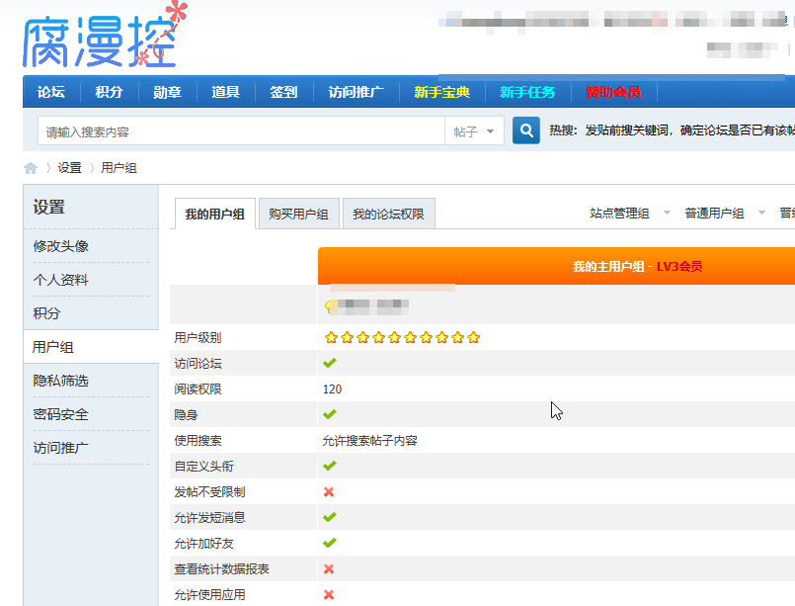Open the 签到 navigation item
Screen dimensions: 795x606
283,92
